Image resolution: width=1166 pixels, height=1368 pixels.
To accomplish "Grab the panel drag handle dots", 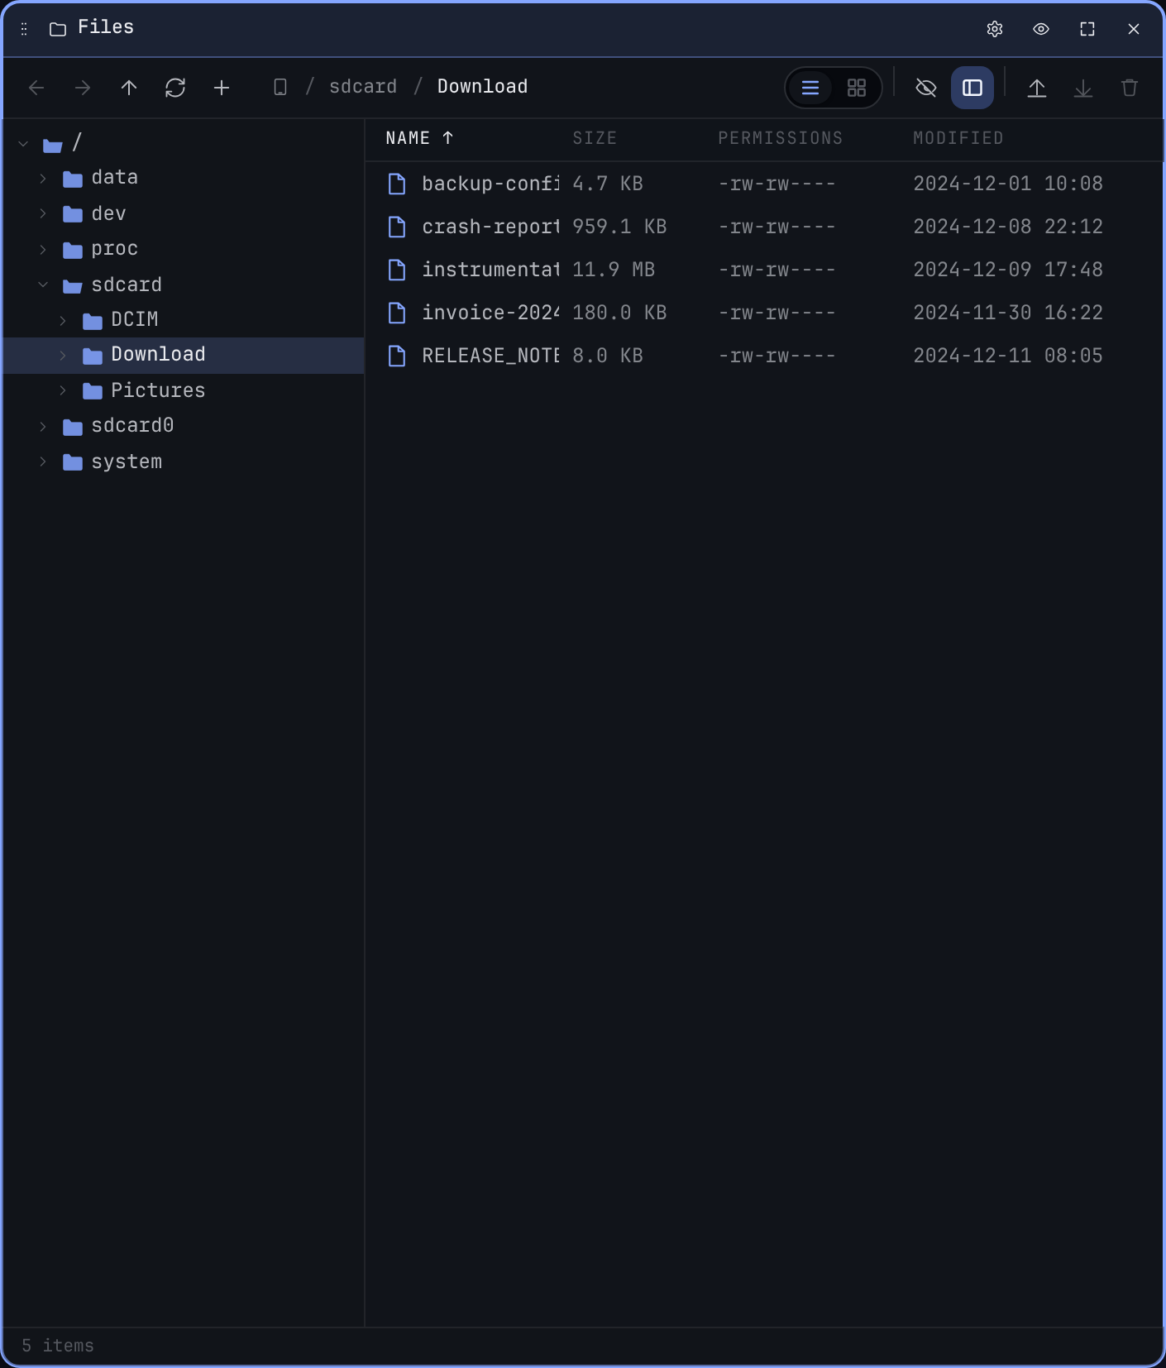I will coord(24,29).
